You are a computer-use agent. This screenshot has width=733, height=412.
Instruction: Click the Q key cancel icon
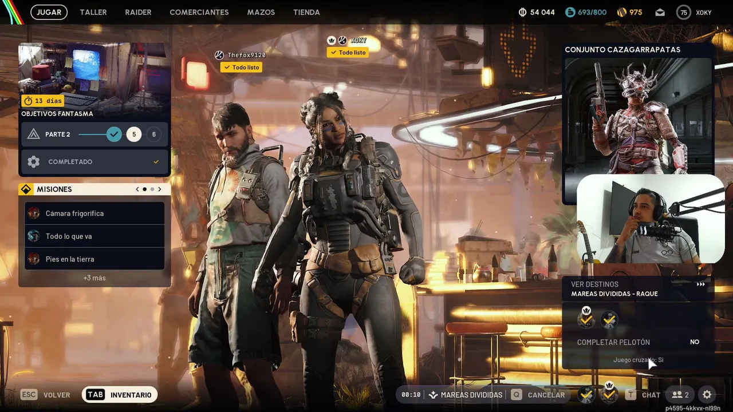(x=517, y=395)
